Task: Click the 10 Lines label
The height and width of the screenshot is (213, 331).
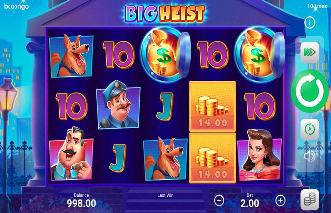Action: point(317,6)
